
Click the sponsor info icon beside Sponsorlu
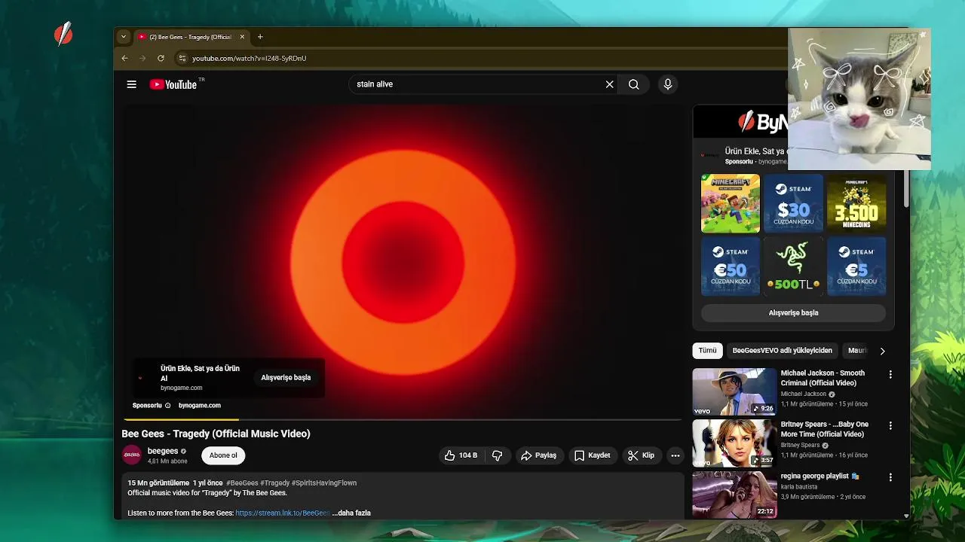pyautogui.click(x=167, y=406)
